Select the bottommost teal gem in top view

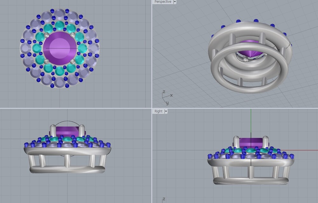click(59, 71)
